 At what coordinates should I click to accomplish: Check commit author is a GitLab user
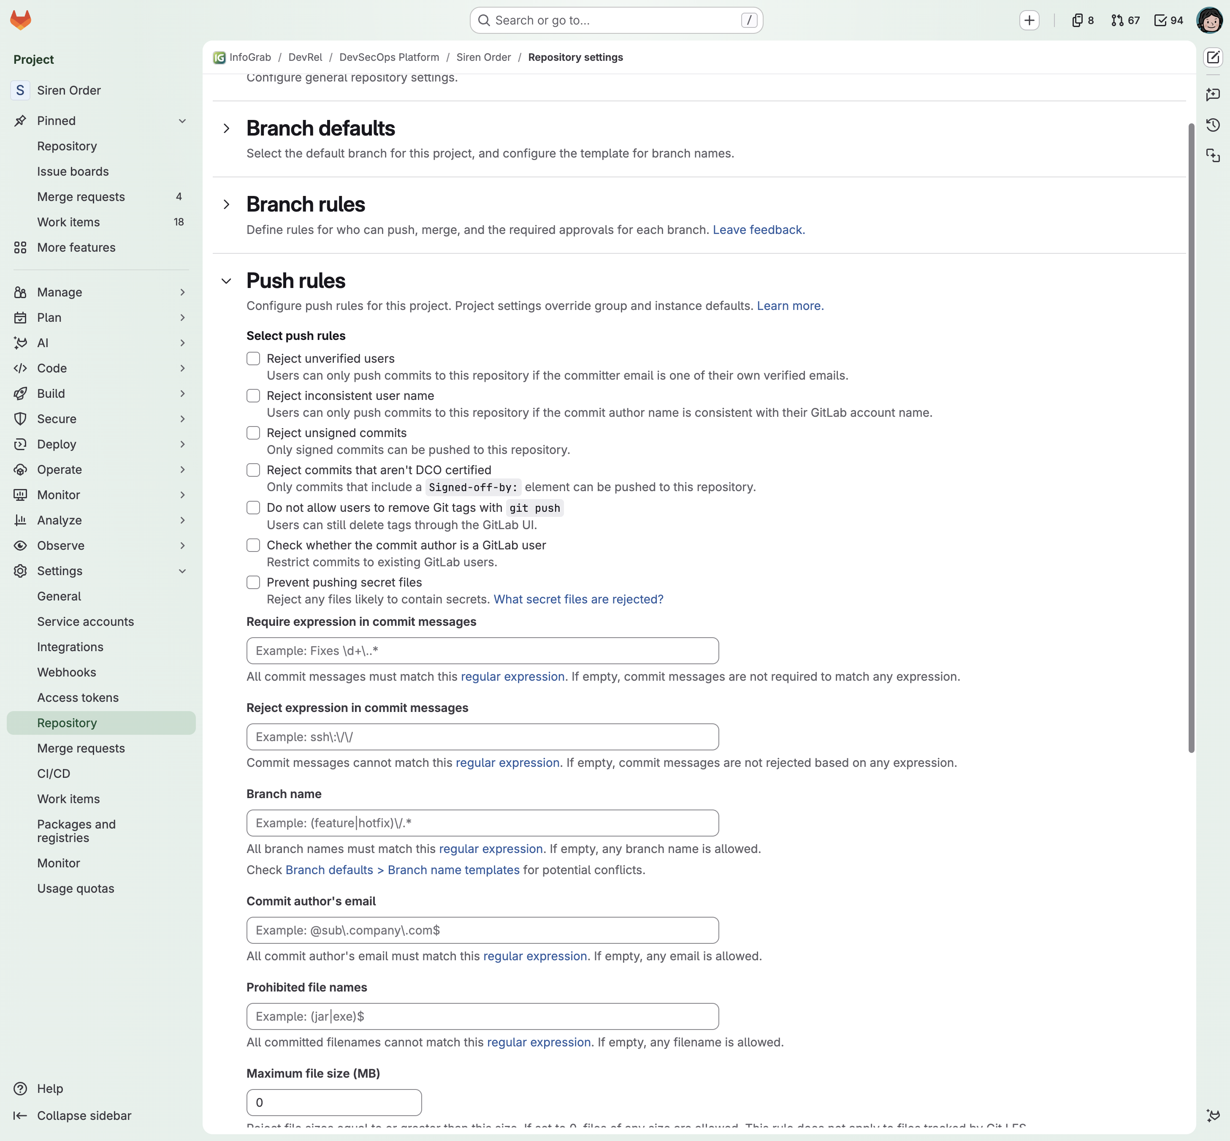tap(253, 545)
